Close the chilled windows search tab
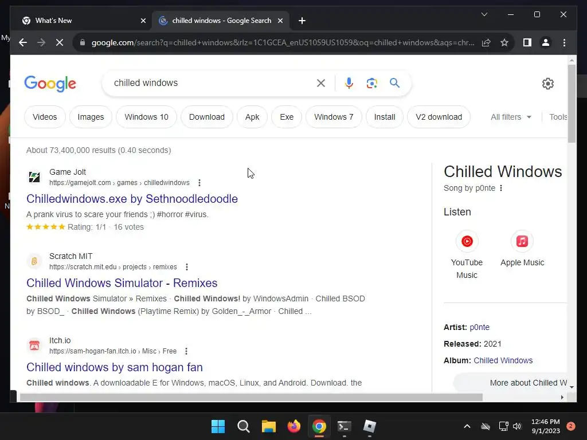The image size is (587, 440). 280,21
